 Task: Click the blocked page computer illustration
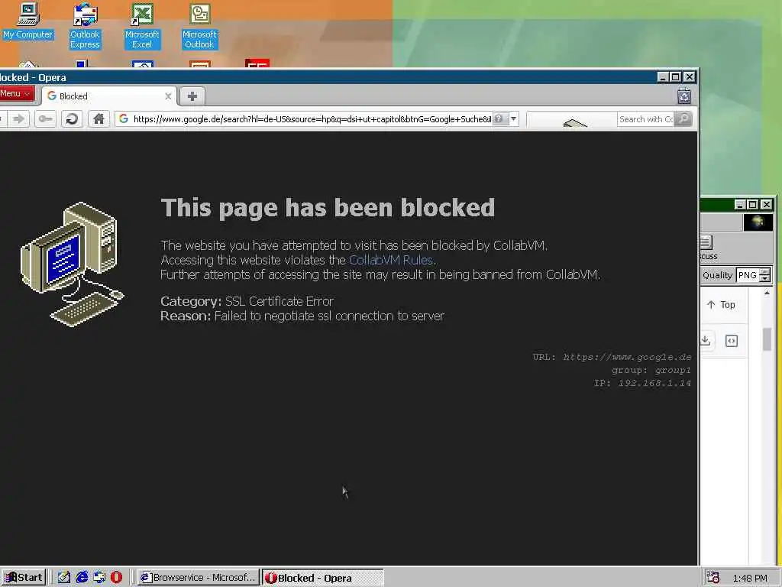click(73, 264)
